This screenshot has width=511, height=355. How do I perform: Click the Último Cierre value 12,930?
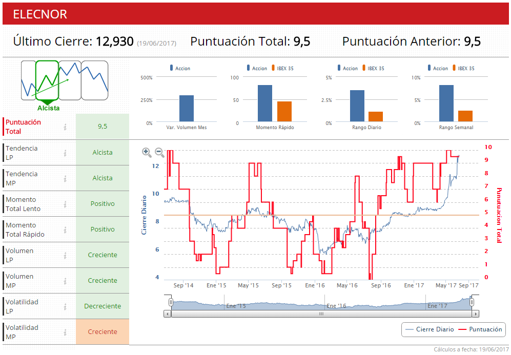coord(115,41)
